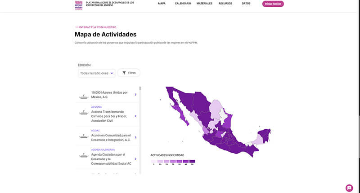Select the Yucatán peninsula on the map
Screen dimensions: 360x193
(x=264, y=134)
